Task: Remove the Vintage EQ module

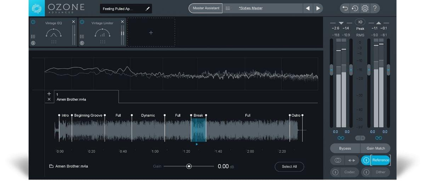Action: click(x=73, y=22)
